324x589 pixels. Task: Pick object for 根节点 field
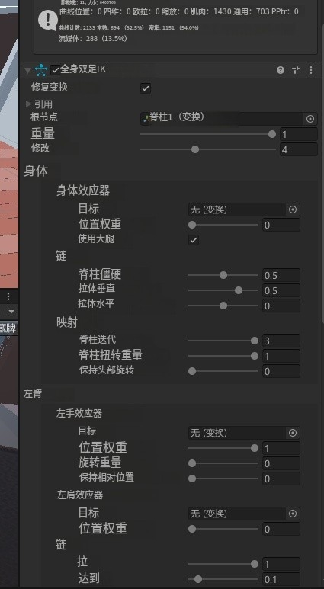(x=310, y=119)
